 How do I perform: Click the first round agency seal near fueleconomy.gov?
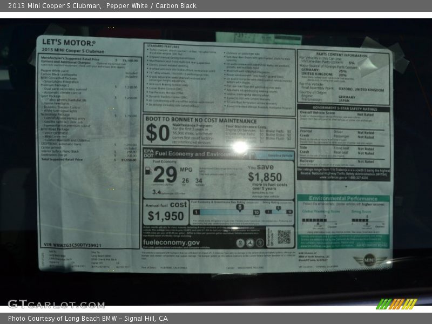click(x=241, y=243)
